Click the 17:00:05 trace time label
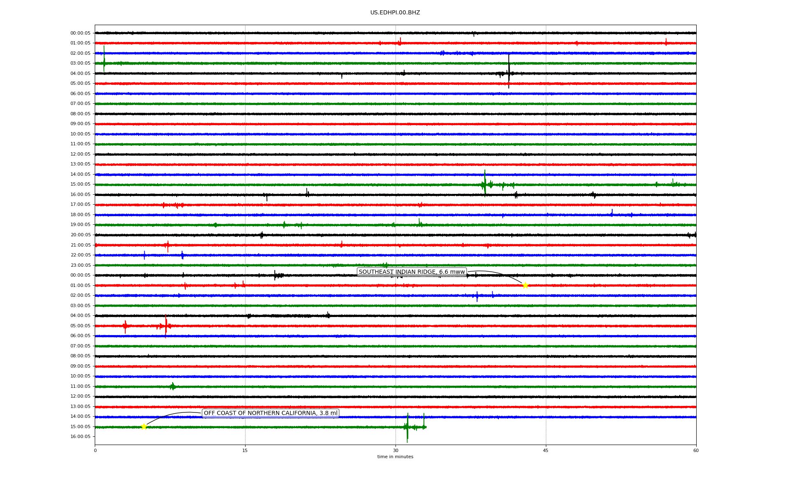 (80, 205)
